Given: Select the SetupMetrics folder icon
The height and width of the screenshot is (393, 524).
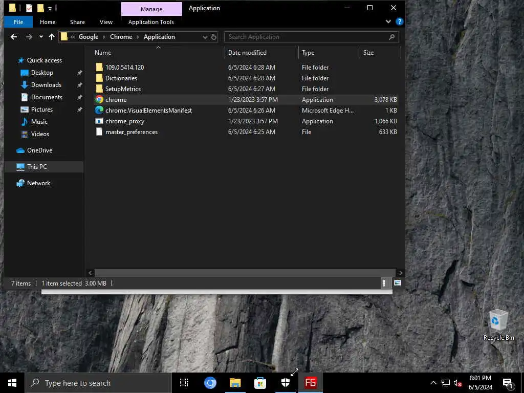Looking at the screenshot, I should tap(99, 89).
